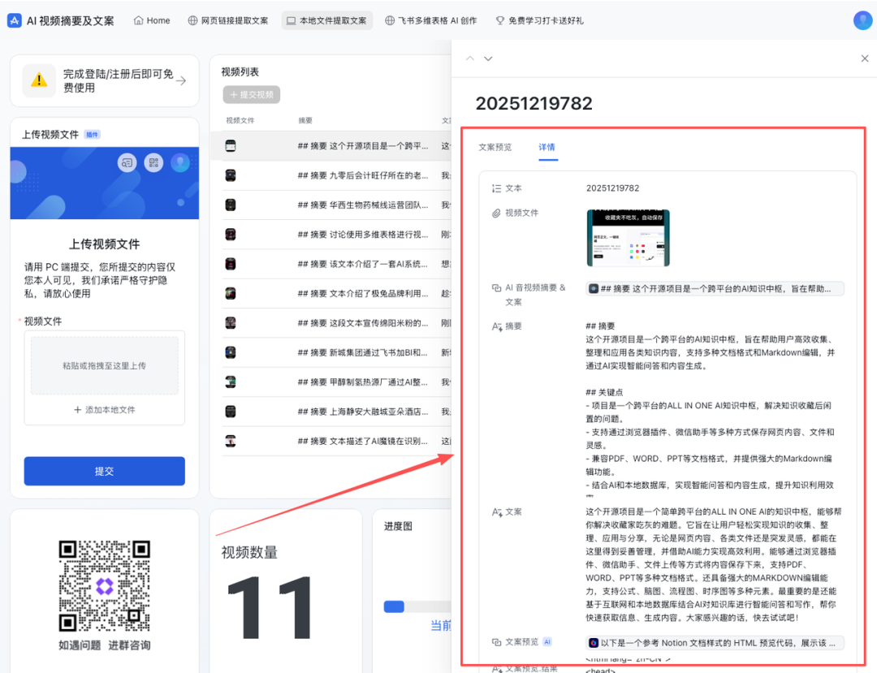Click video thumbnail in 华西生物药械线 row
This screenshot has width=877, height=673.
(231, 205)
